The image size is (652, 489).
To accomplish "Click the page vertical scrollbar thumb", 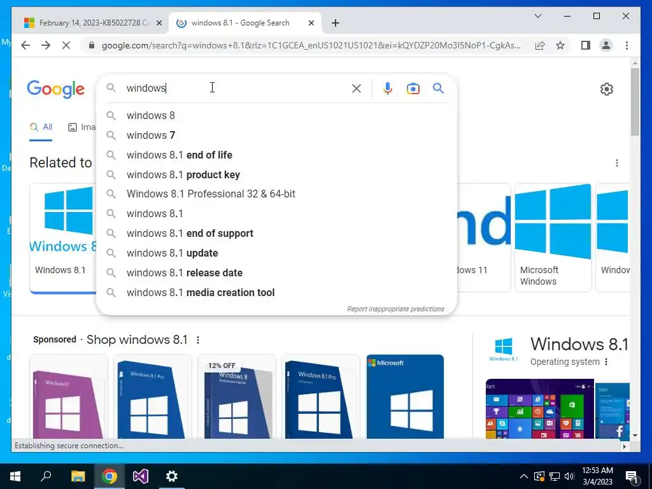I will click(635, 102).
